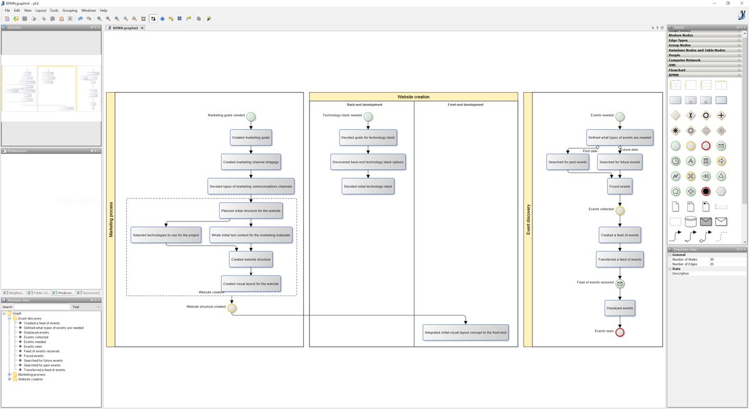Collapse the Graph root in Structure View
Image resolution: width=749 pixels, height=409 pixels.
point(4,314)
